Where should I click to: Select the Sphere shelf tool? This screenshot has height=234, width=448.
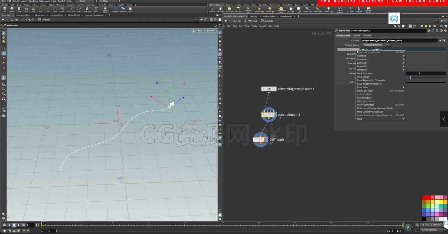[12, 10]
